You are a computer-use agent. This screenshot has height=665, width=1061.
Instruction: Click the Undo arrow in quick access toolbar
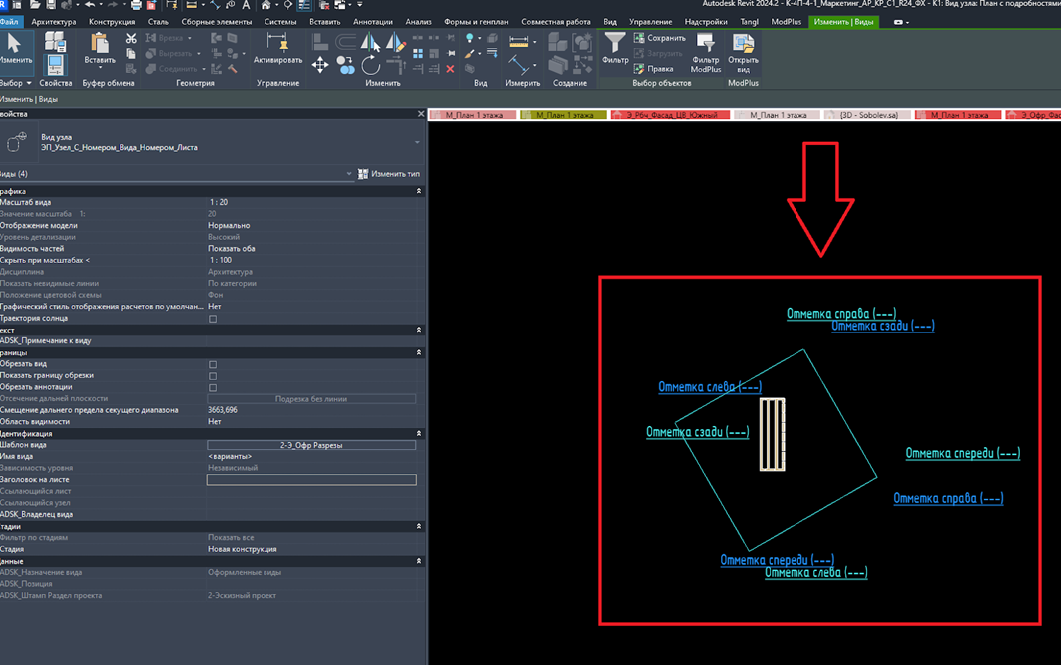89,5
